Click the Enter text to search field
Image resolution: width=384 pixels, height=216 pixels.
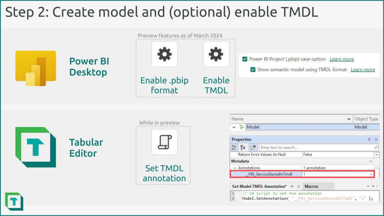[305, 147]
